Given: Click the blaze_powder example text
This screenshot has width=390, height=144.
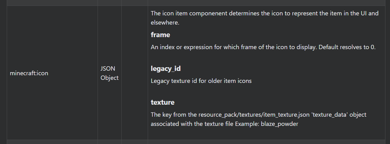Looking at the screenshot, I should [x=279, y=124].
